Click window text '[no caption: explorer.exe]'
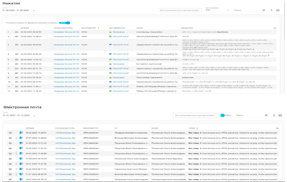The image size is (287, 182). tap(149, 64)
